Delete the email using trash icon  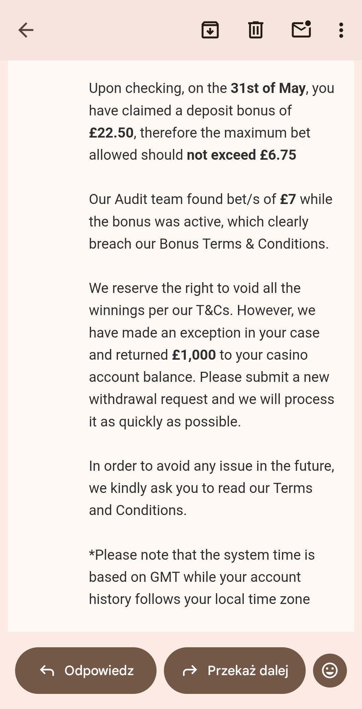tap(256, 30)
